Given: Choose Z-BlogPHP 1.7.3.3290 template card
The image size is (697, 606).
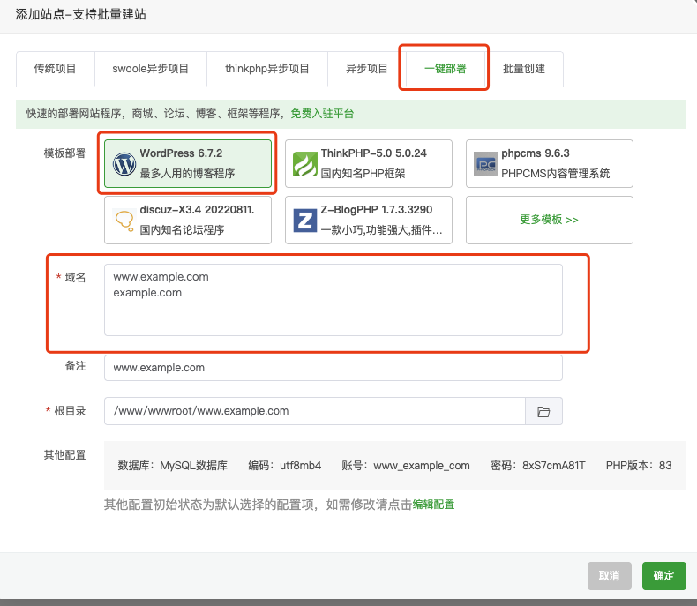Looking at the screenshot, I should (x=369, y=220).
